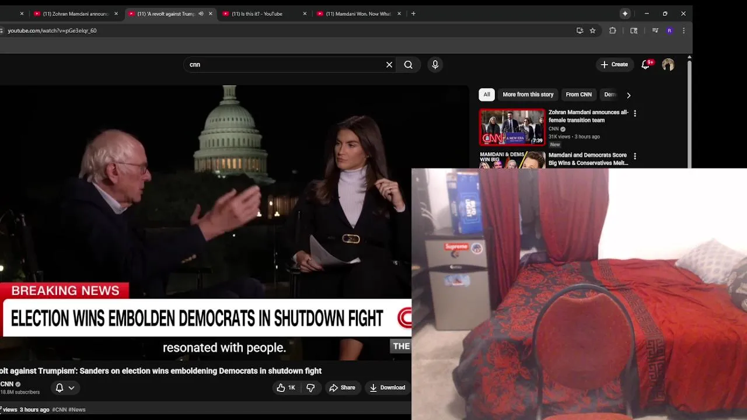Open the Chrome profile avatar

669,30
